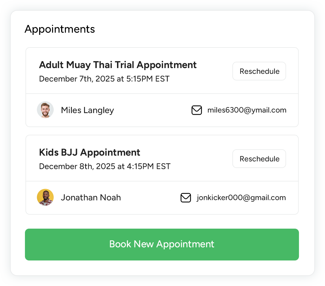Click the envelope icon beside miles6300@ymail.com

196,110
